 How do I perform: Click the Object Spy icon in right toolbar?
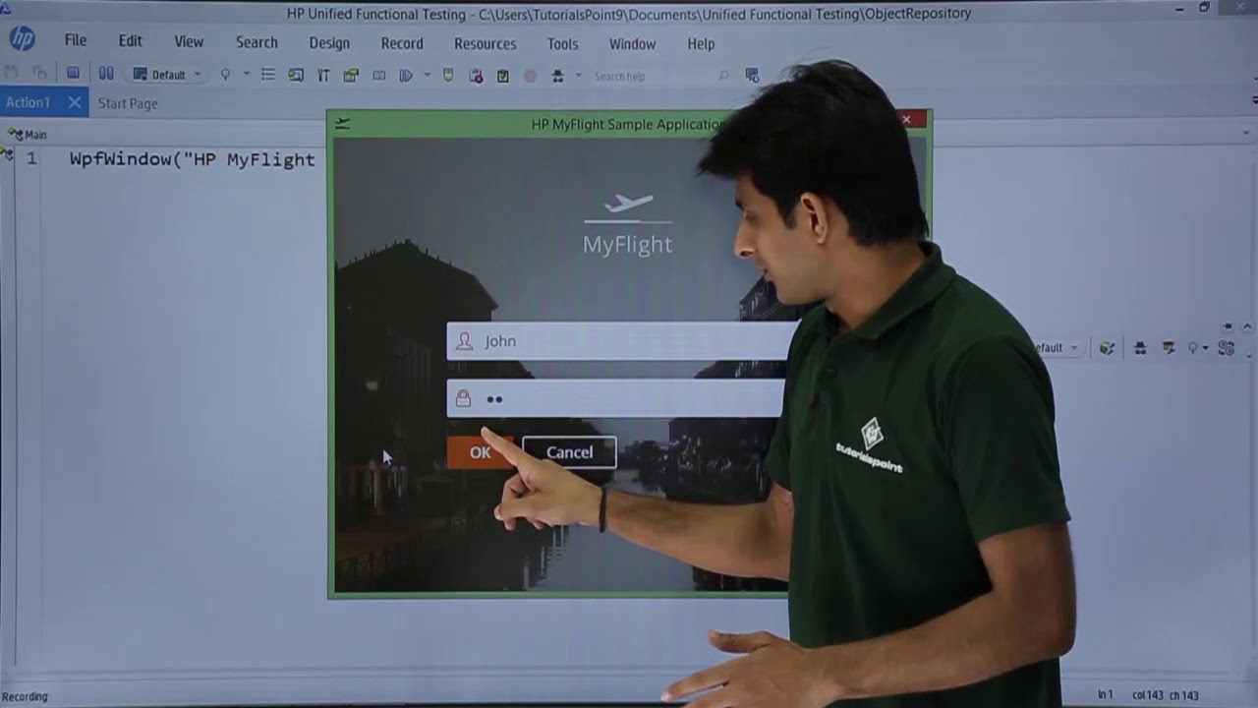[1140, 348]
